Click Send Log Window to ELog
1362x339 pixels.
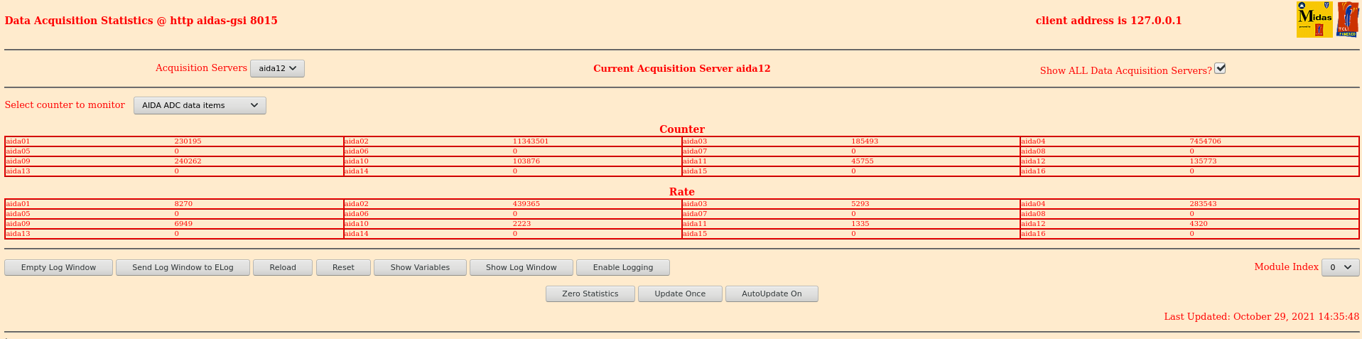[x=183, y=268]
